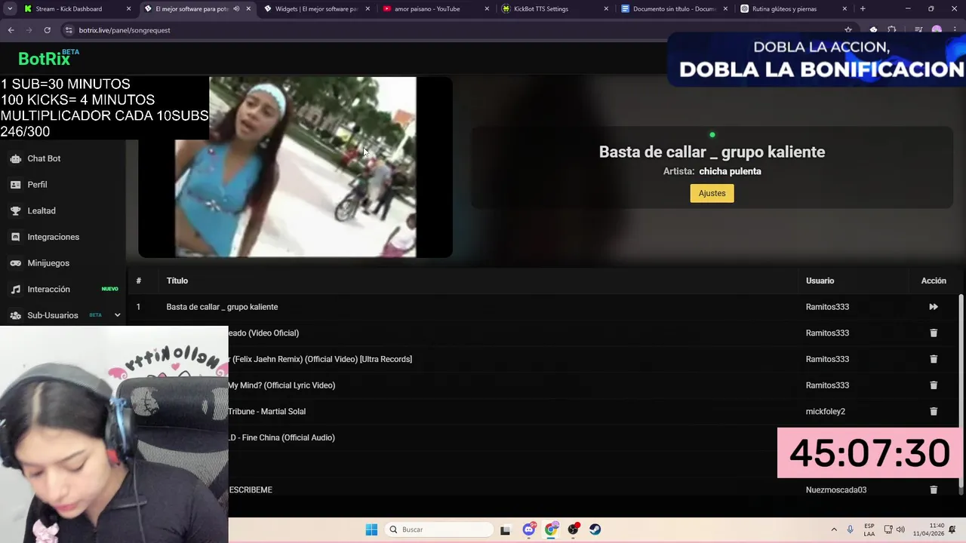Skip the current song Basta de callar
This screenshot has height=543, width=966.
click(934, 307)
